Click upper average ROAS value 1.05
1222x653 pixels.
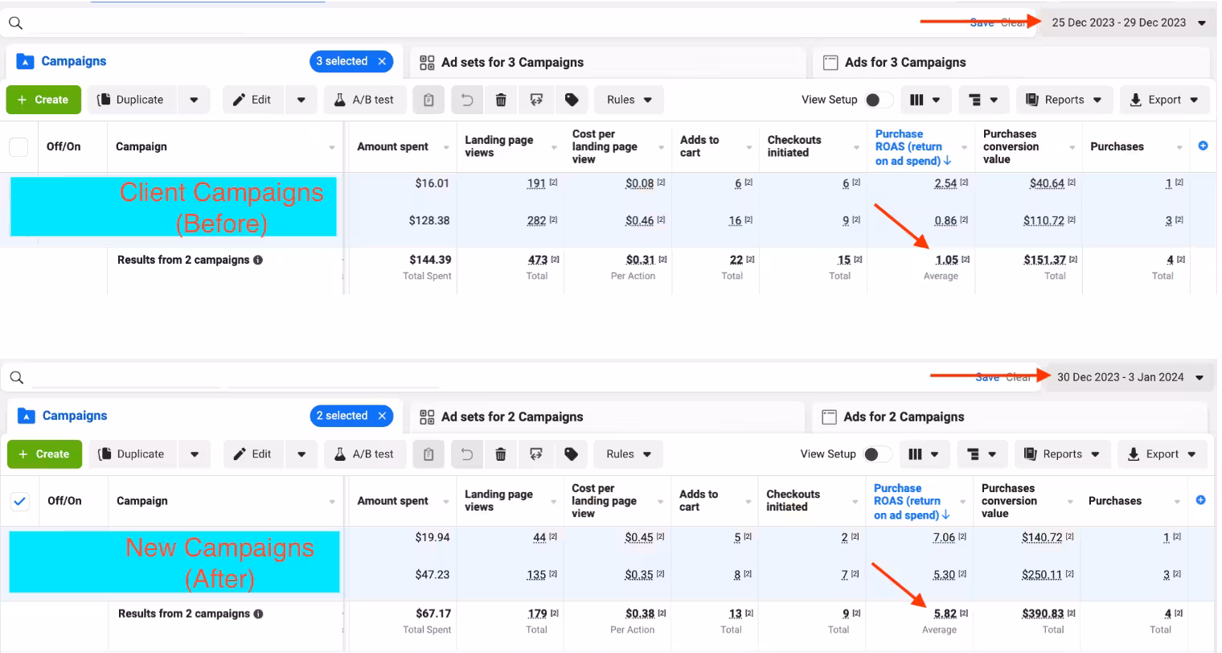coord(946,260)
